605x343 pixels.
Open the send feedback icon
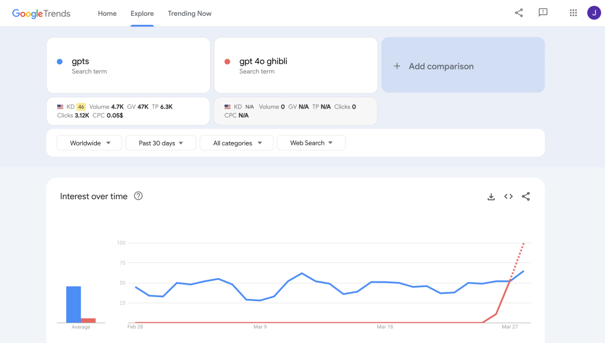pyautogui.click(x=543, y=13)
